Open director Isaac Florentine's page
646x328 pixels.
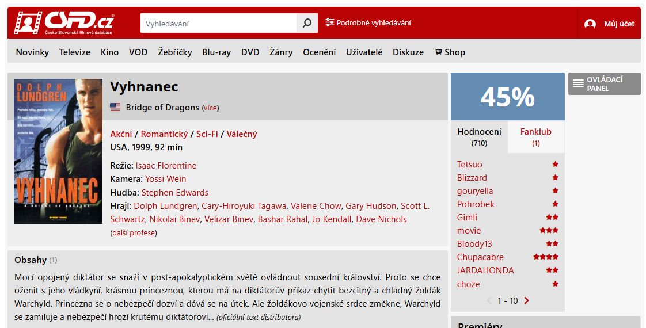166,166
